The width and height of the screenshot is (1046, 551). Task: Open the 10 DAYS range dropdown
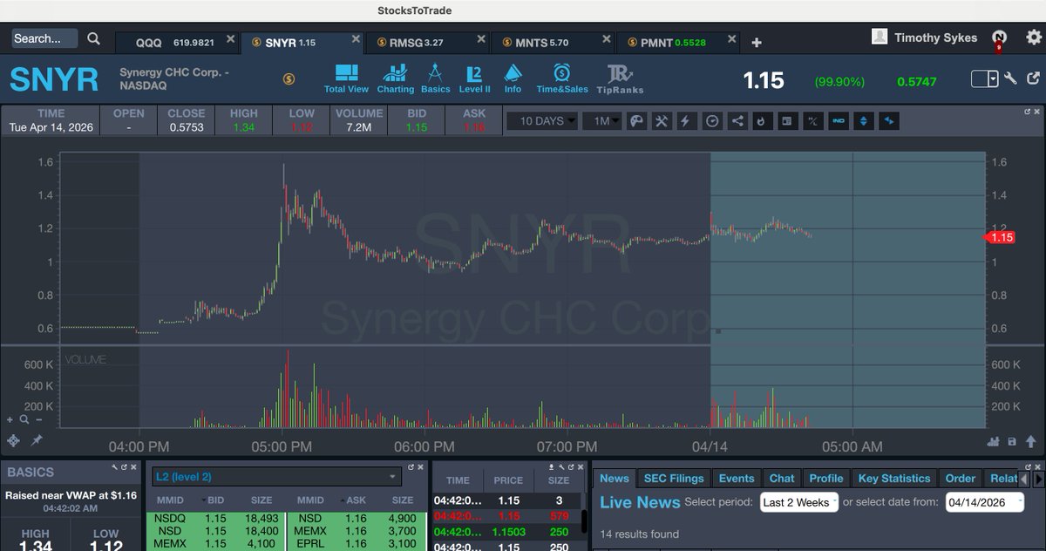[x=542, y=121]
